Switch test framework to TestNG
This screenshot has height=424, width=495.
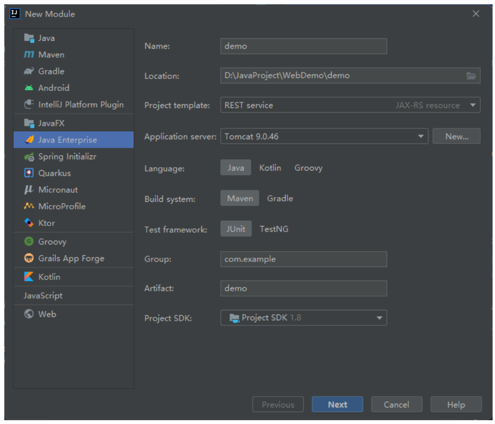(x=274, y=229)
